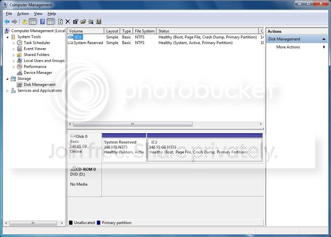Screen dimensions: 331x237
Task: Click the Properties toolbar icon
Action: (x=75, y=22)
